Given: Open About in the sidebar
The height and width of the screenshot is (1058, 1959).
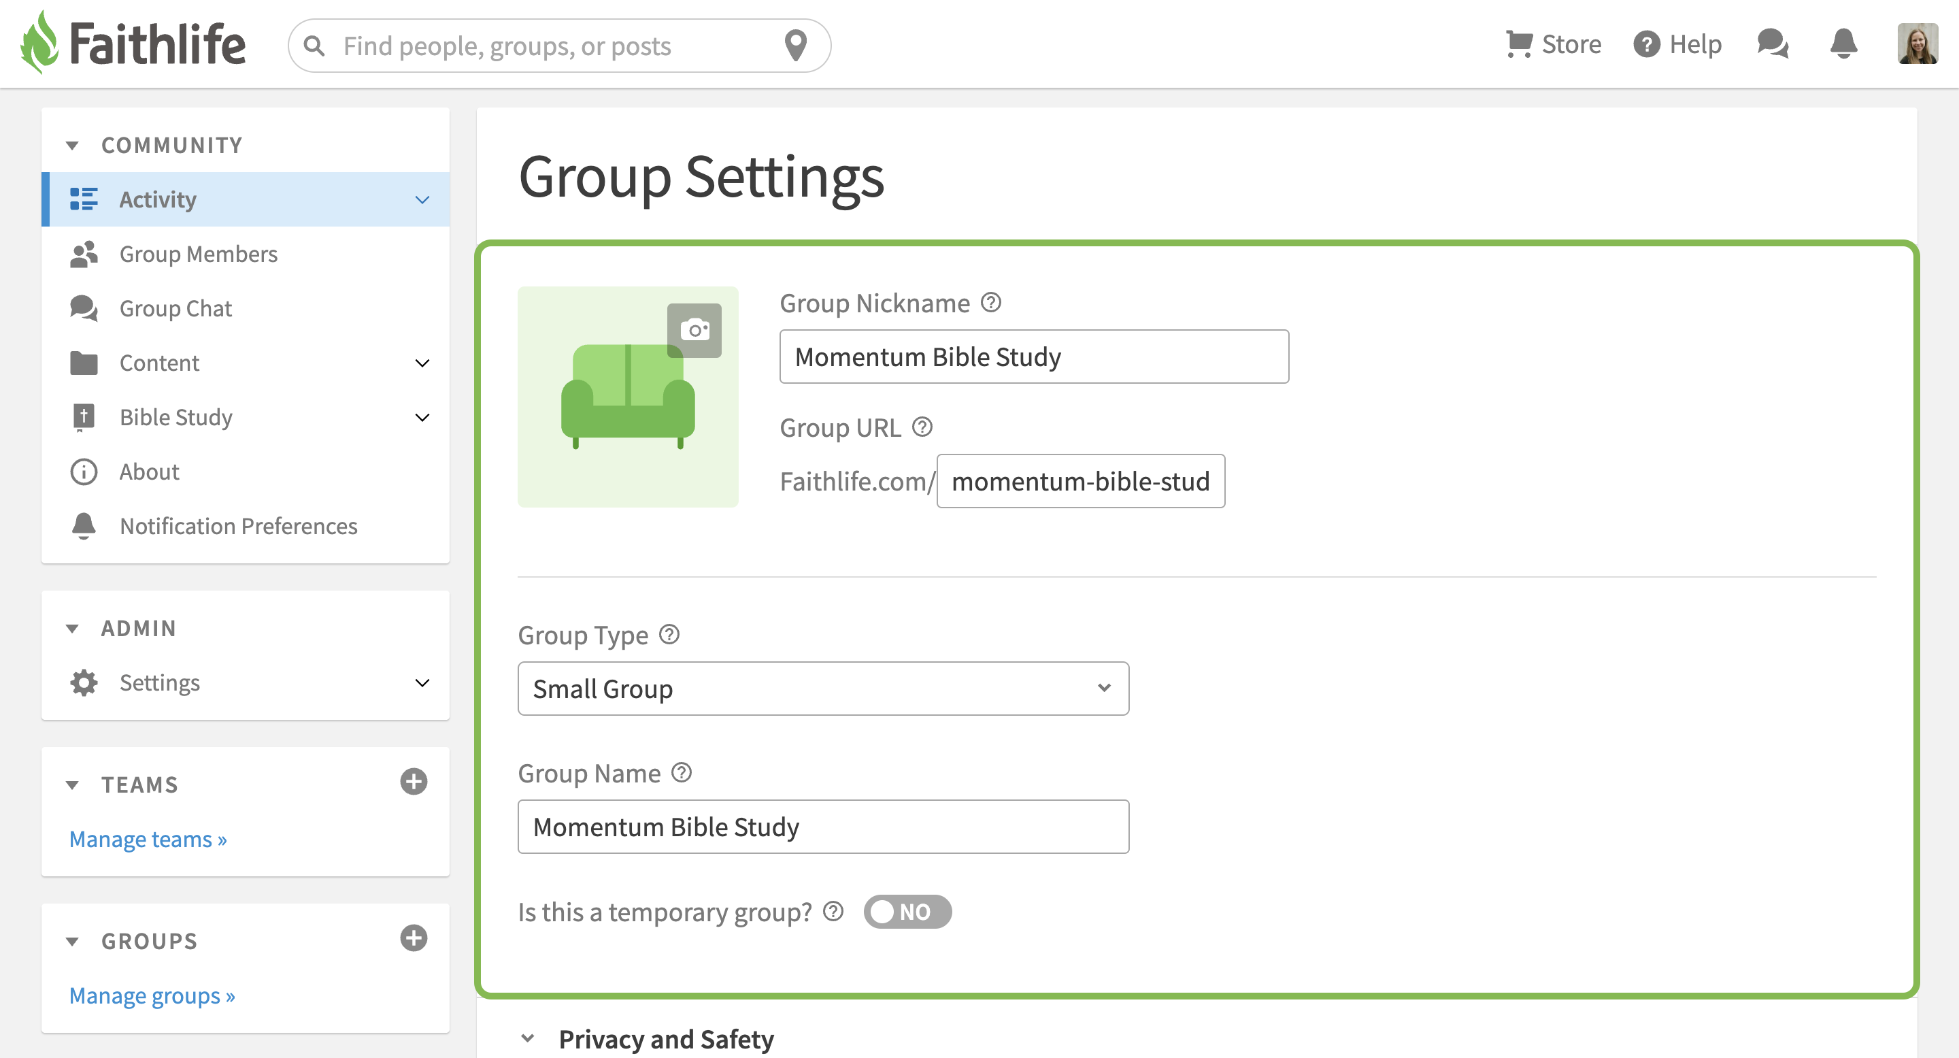Looking at the screenshot, I should 246,472.
